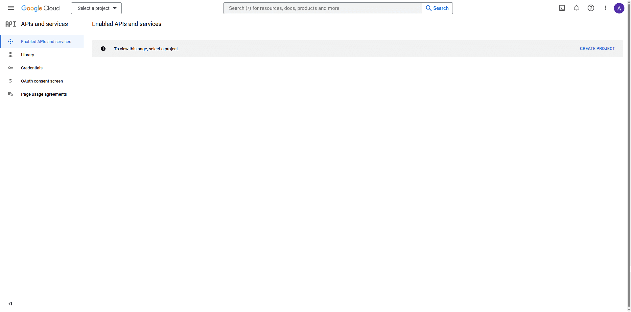Screen dimensions: 631x312
Task: Select the Credentials key icon
Action: [11, 68]
